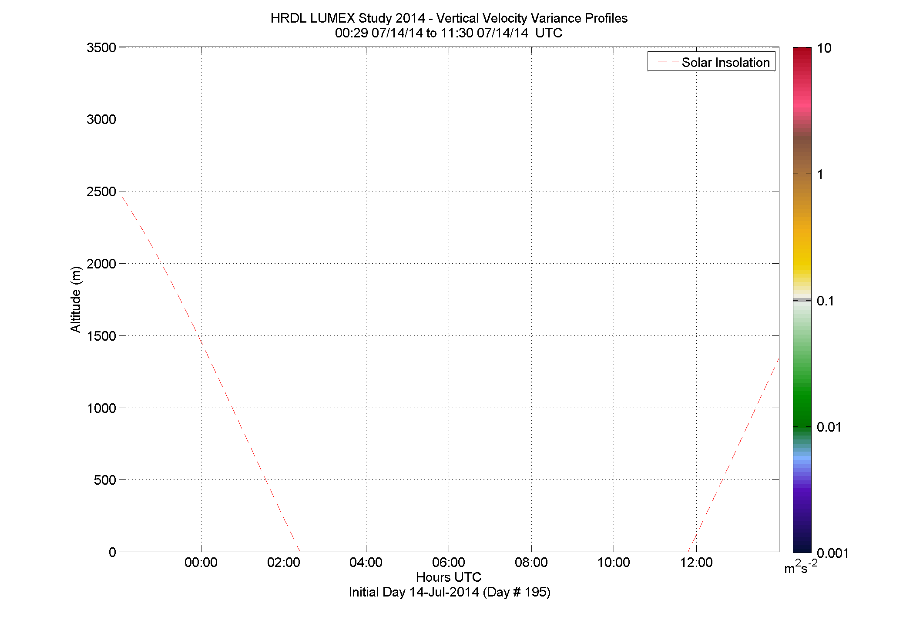Click the 'Hours UTC' x-axis label
Image resolution: width=913 pixels, height=620 pixels.
pyautogui.click(x=449, y=577)
